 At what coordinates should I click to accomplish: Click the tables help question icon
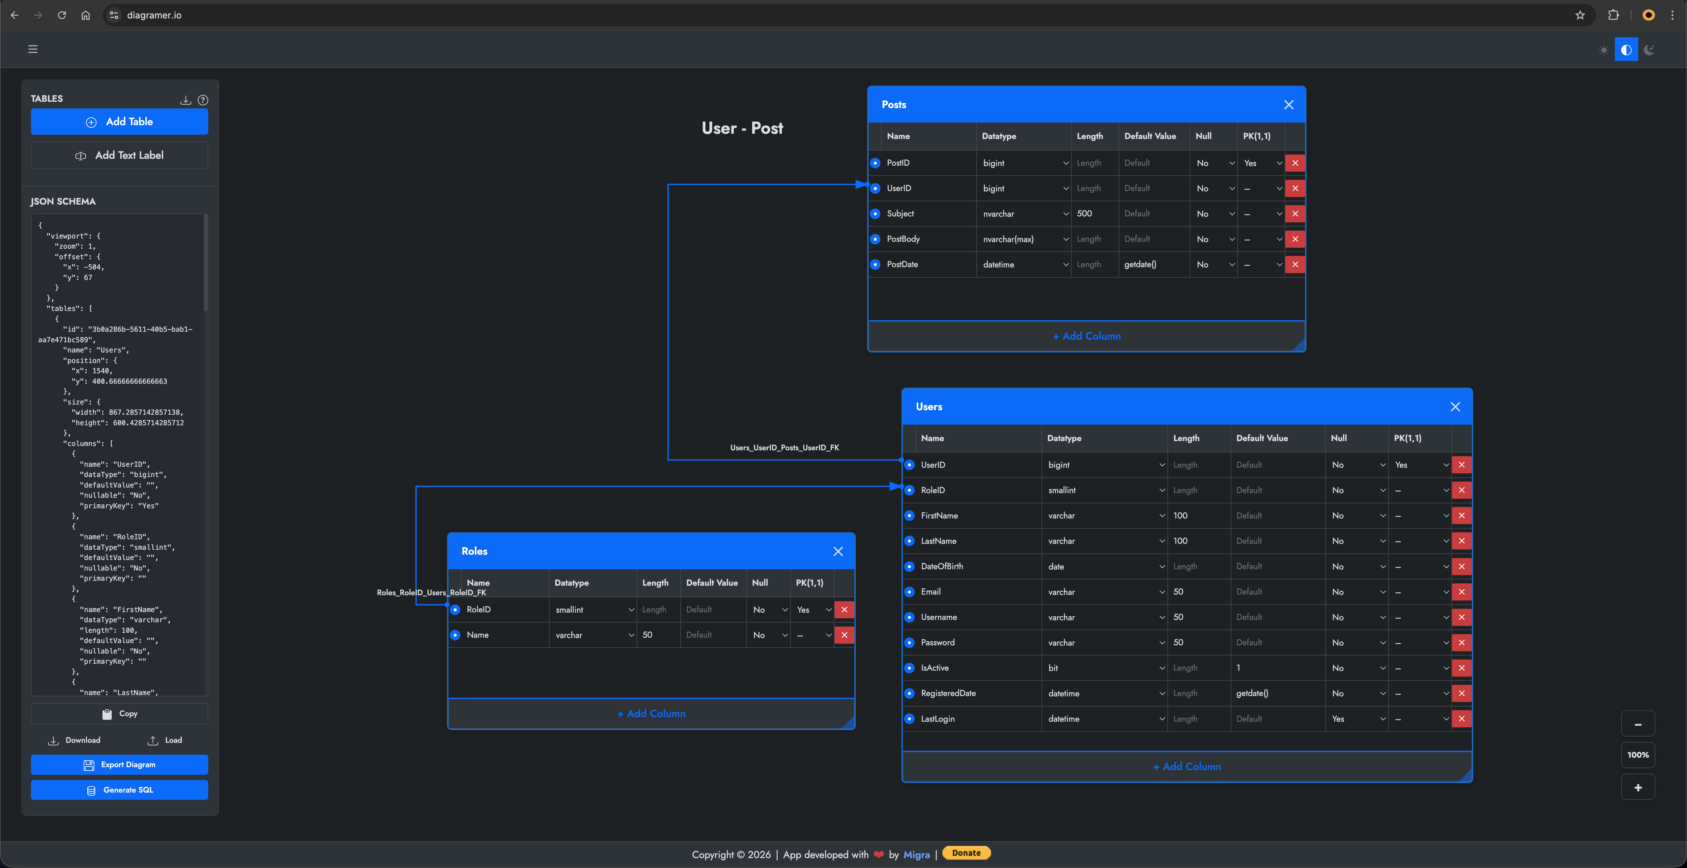pos(203,100)
